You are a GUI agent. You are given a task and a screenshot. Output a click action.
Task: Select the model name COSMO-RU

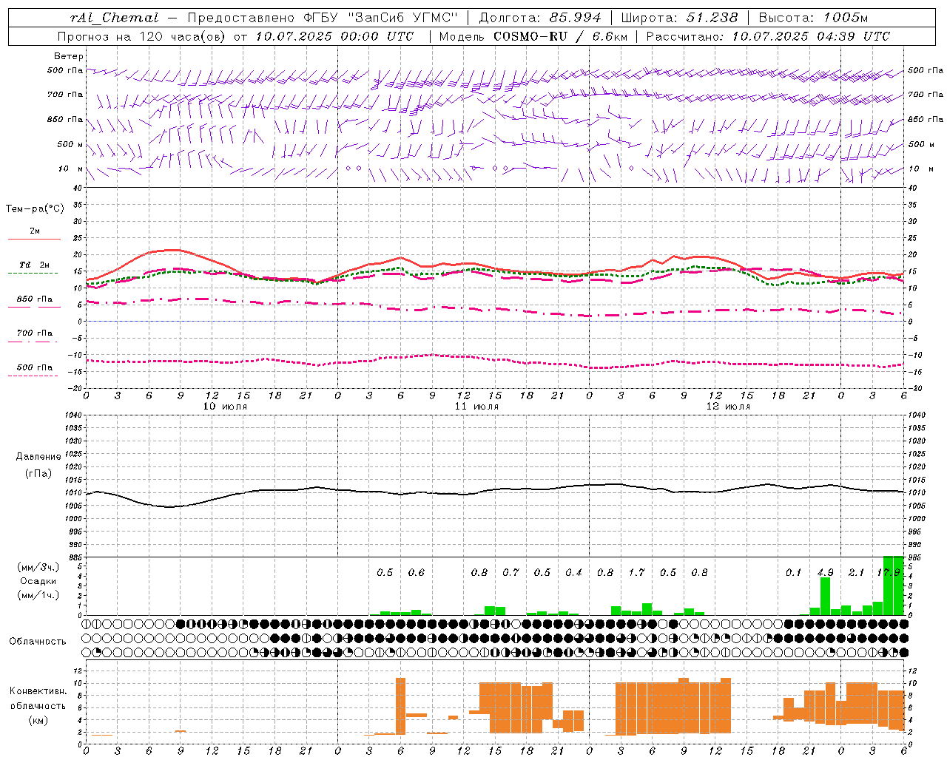(530, 36)
